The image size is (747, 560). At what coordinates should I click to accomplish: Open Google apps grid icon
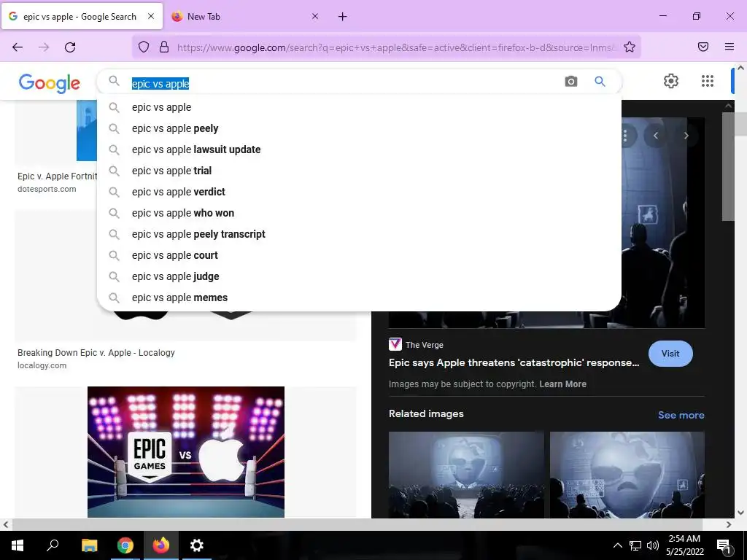pos(708,81)
